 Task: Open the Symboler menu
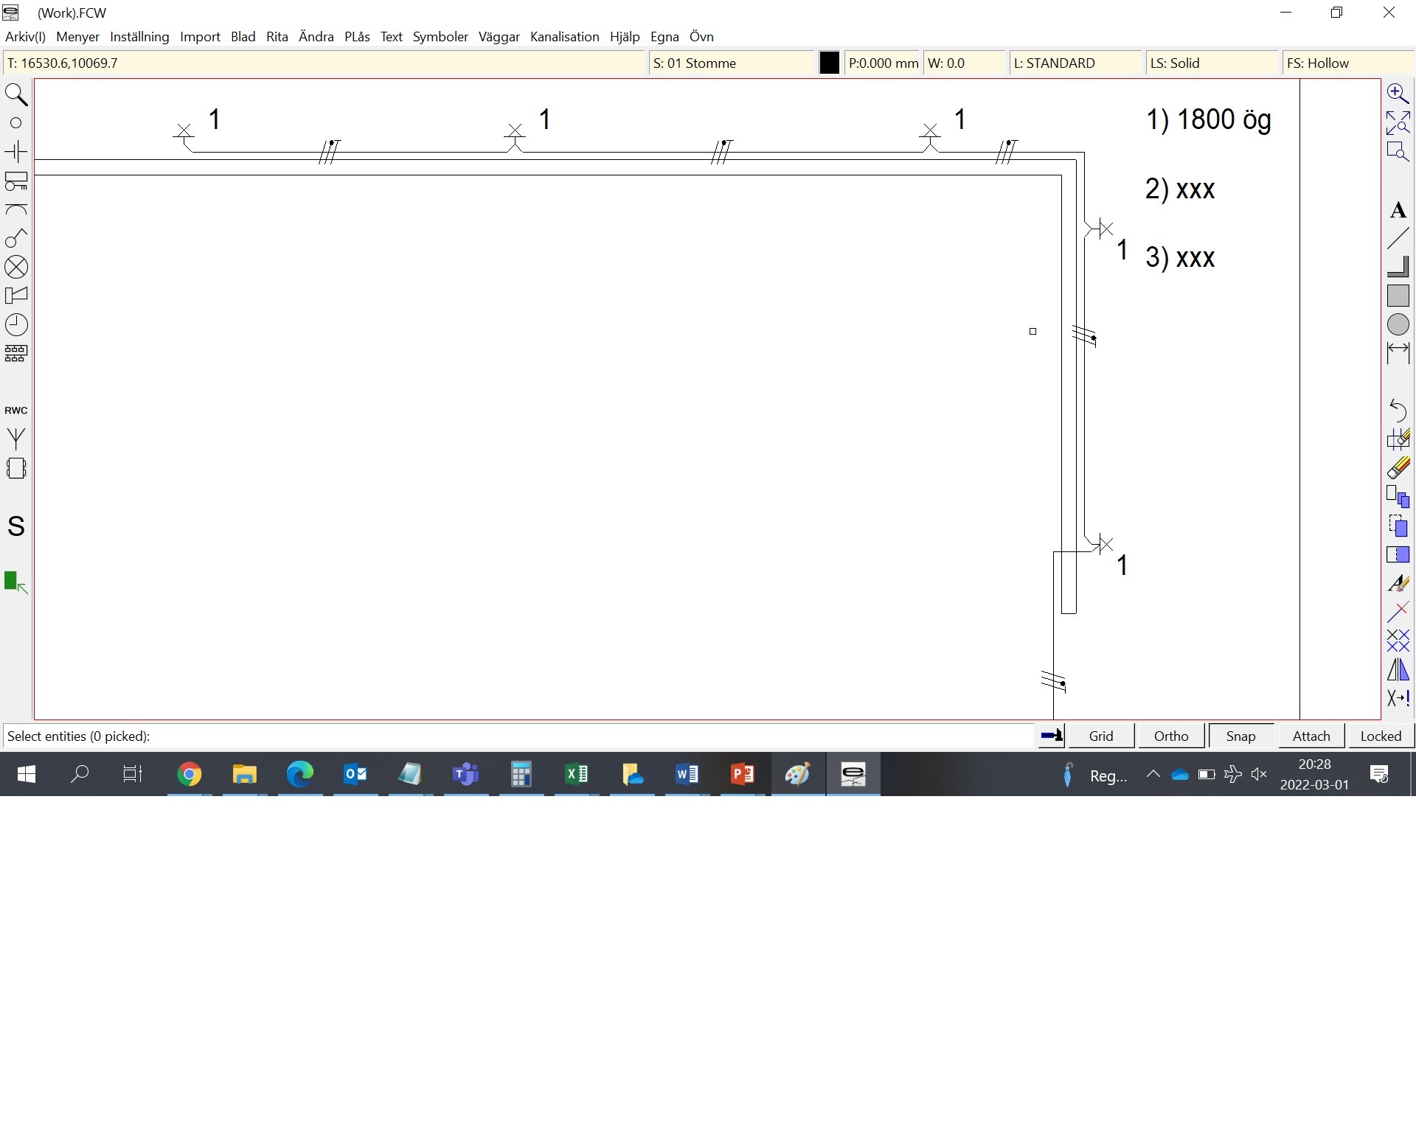point(440,37)
